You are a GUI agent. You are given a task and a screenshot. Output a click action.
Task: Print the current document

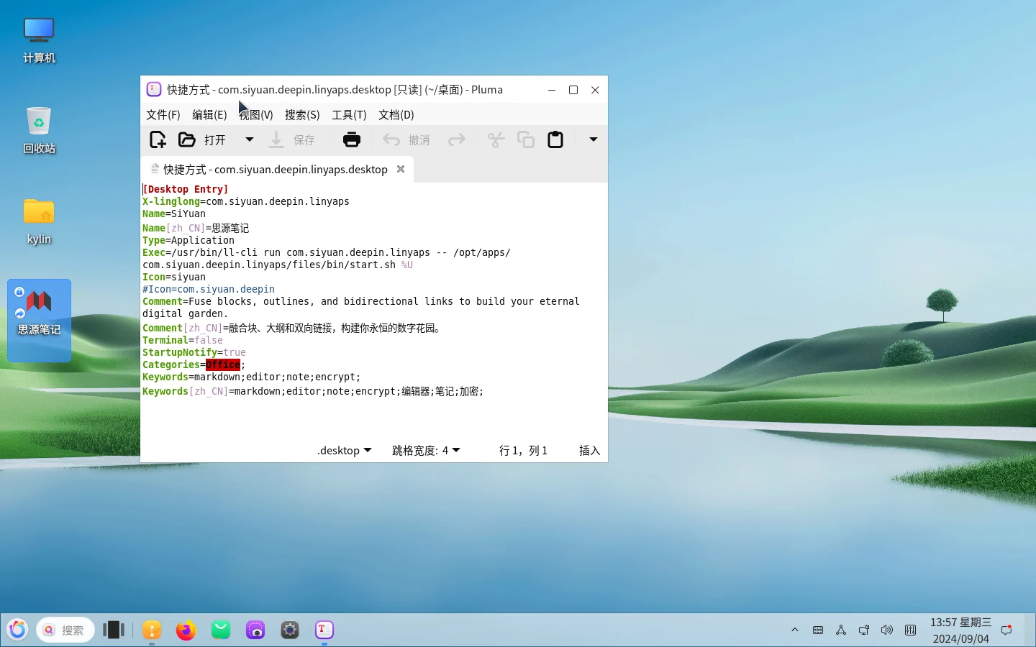tap(352, 139)
